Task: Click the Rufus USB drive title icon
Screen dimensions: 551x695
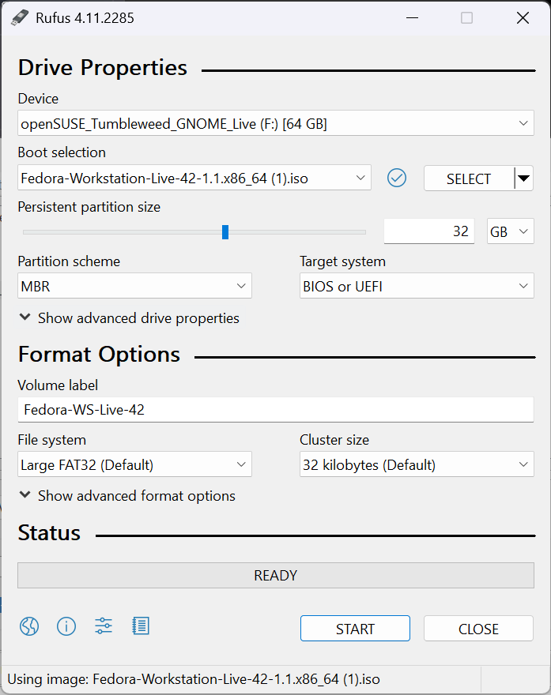Action: tap(20, 17)
